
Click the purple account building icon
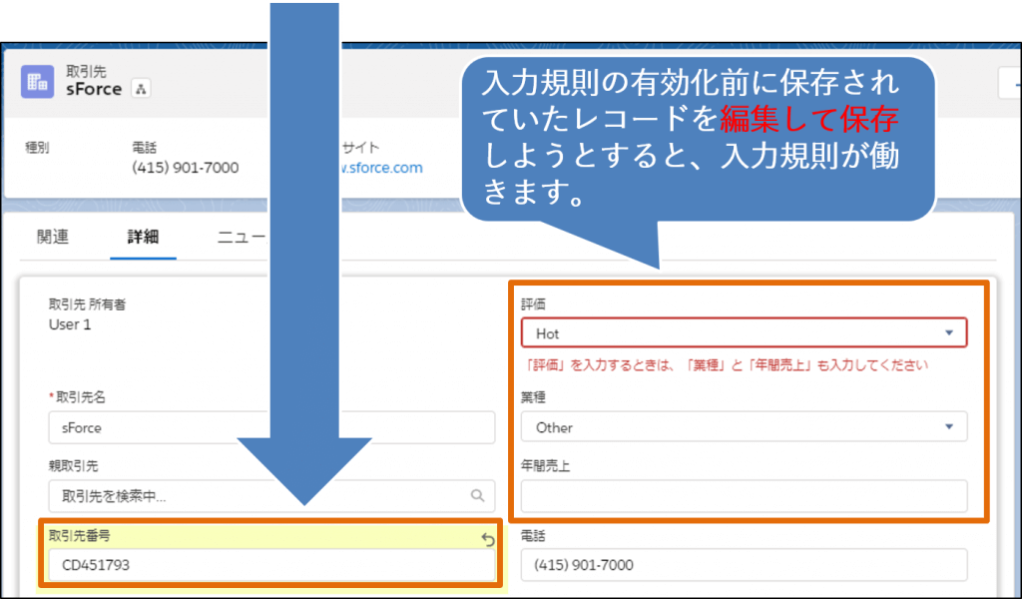click(x=37, y=81)
